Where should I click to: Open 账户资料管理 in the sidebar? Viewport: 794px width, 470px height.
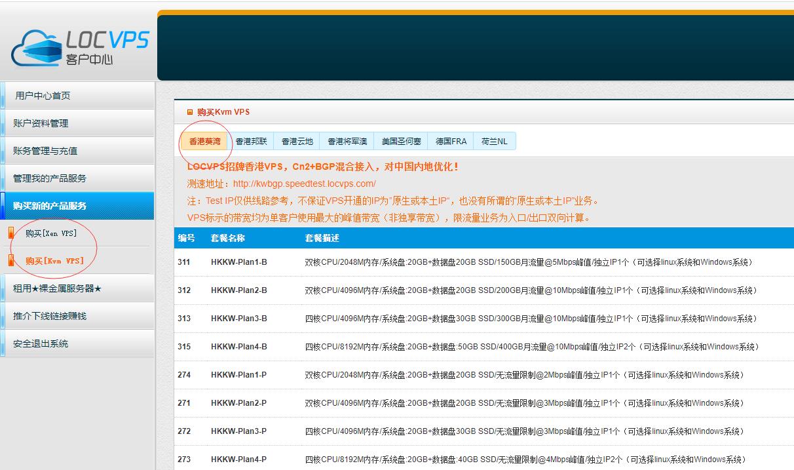pos(77,123)
